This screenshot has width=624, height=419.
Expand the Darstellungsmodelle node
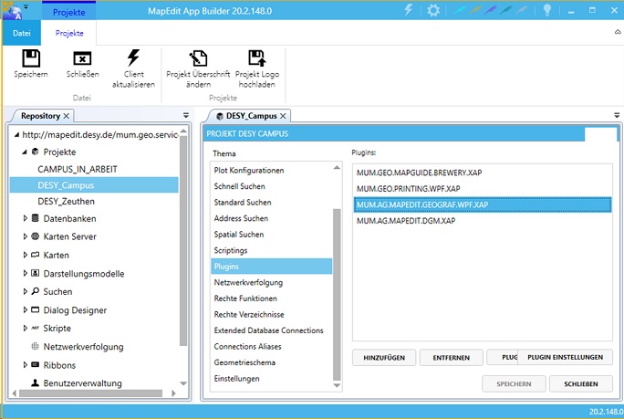click(x=26, y=274)
